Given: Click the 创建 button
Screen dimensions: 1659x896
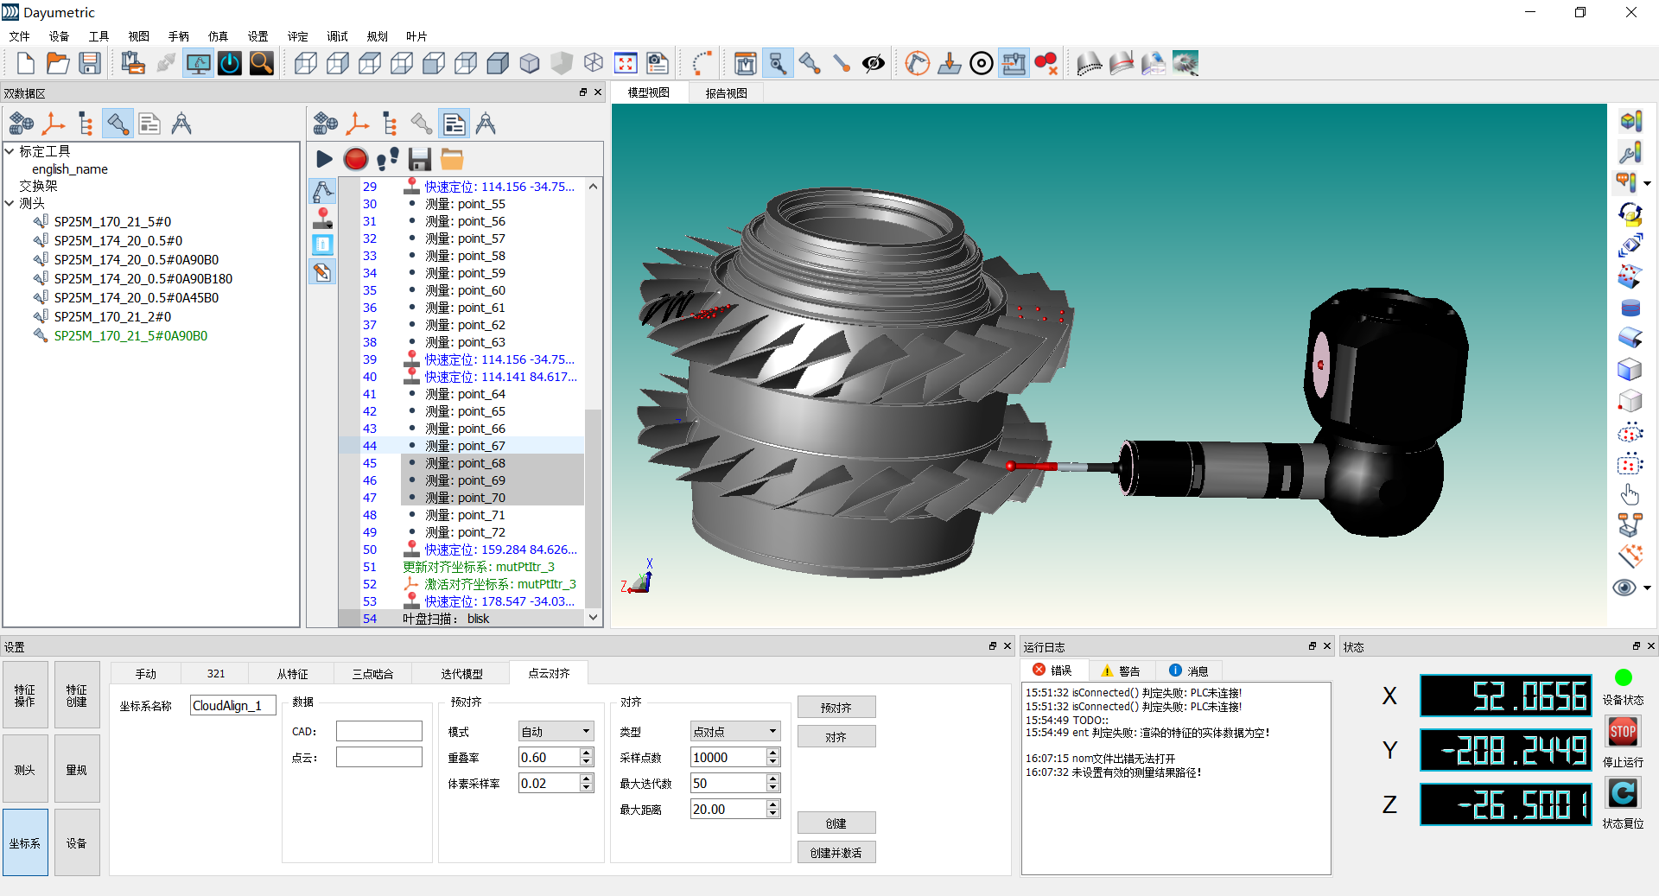Looking at the screenshot, I should [x=836, y=823].
